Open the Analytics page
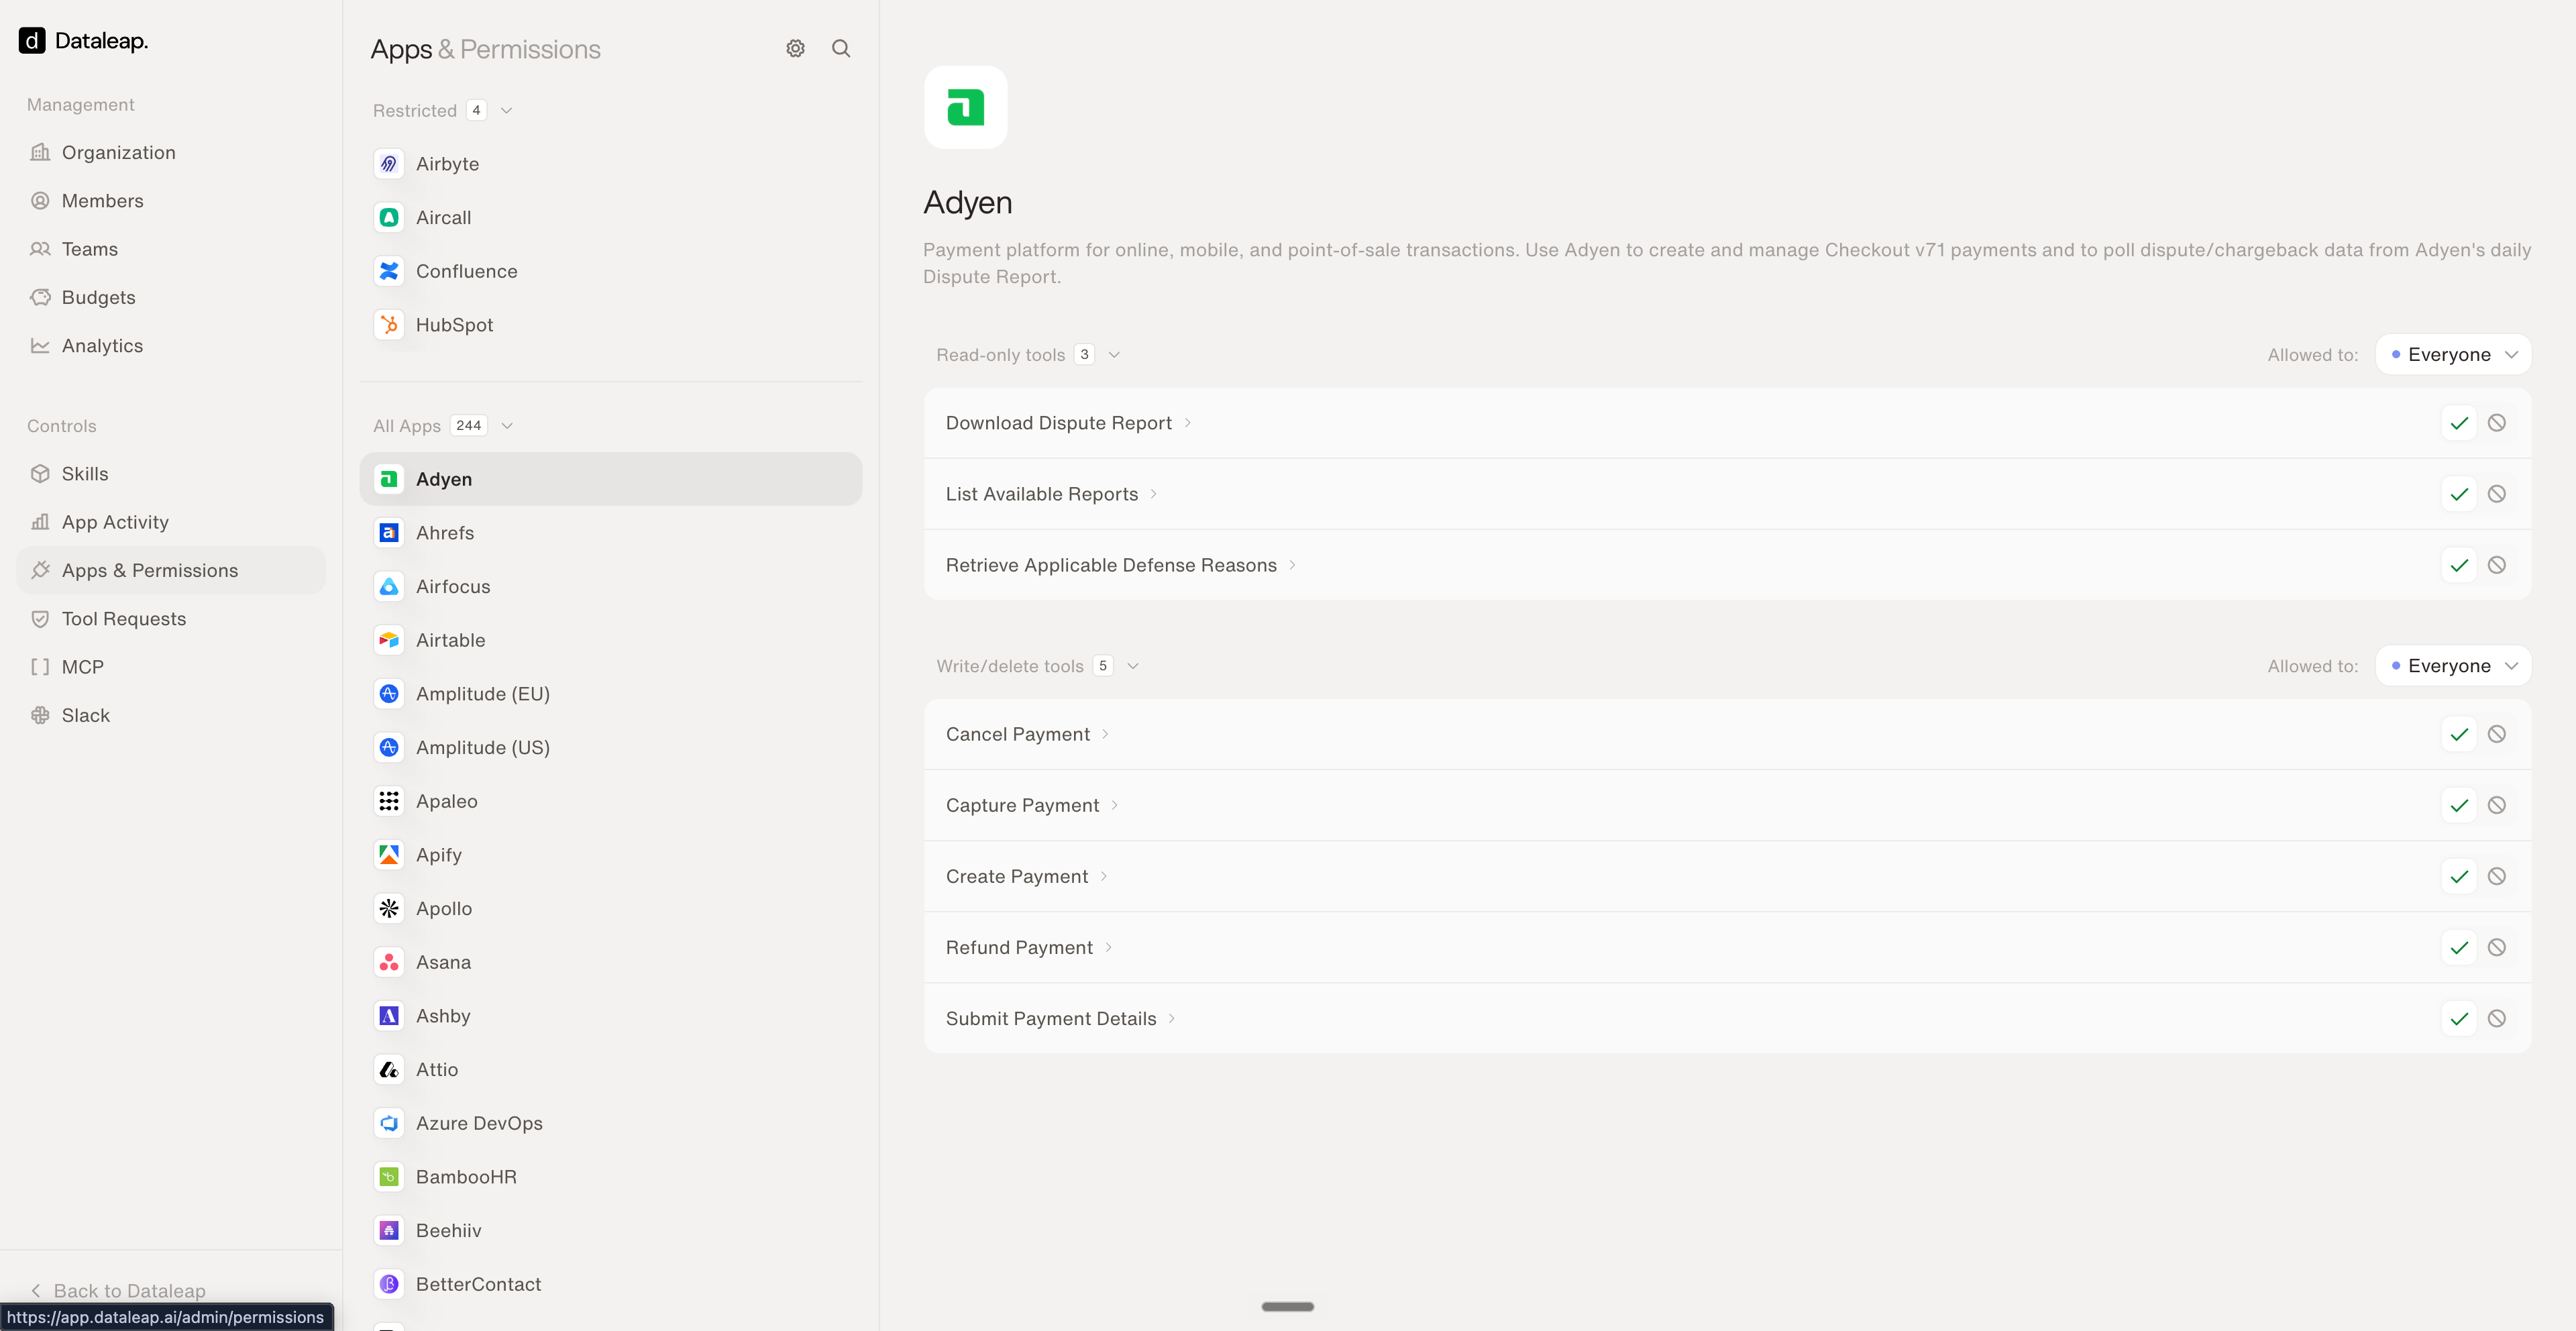The height and width of the screenshot is (1331, 2576). point(171,345)
